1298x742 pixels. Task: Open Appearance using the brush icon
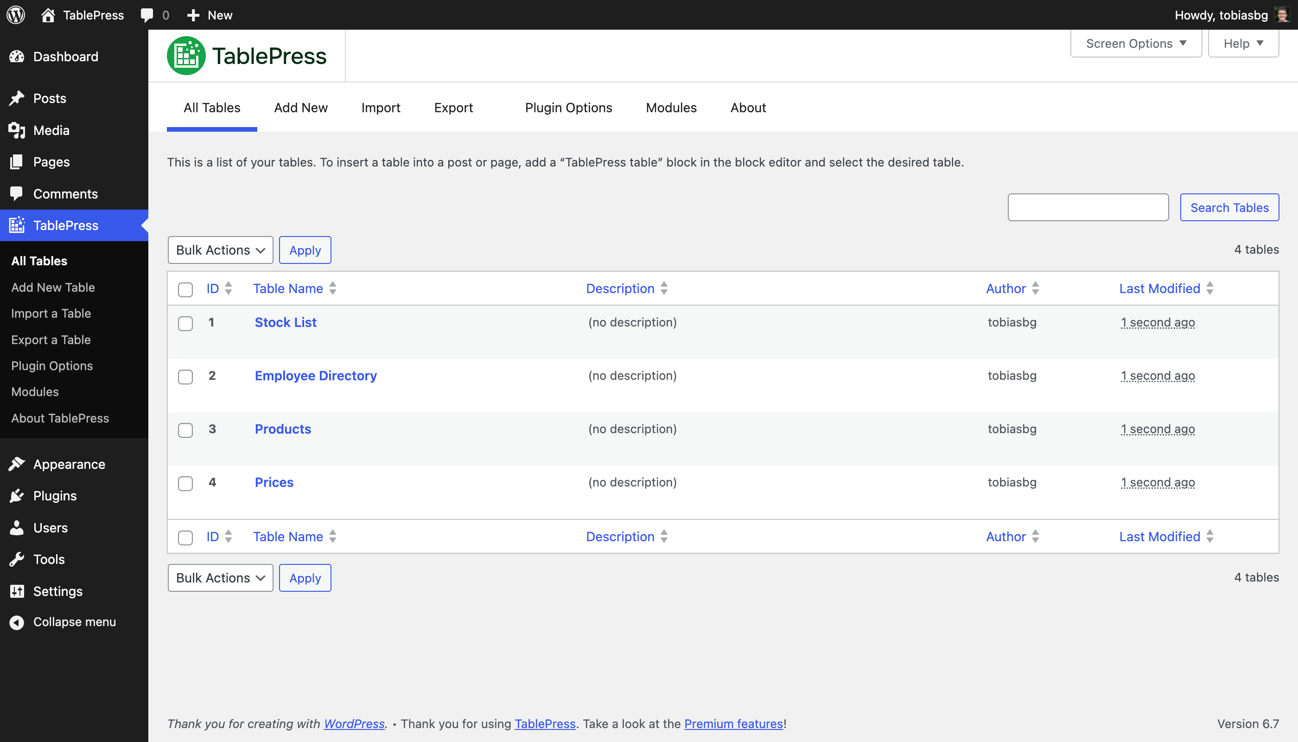[17, 464]
